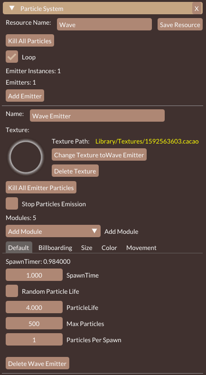Click the Add Module dropdown arrow

[94, 231]
